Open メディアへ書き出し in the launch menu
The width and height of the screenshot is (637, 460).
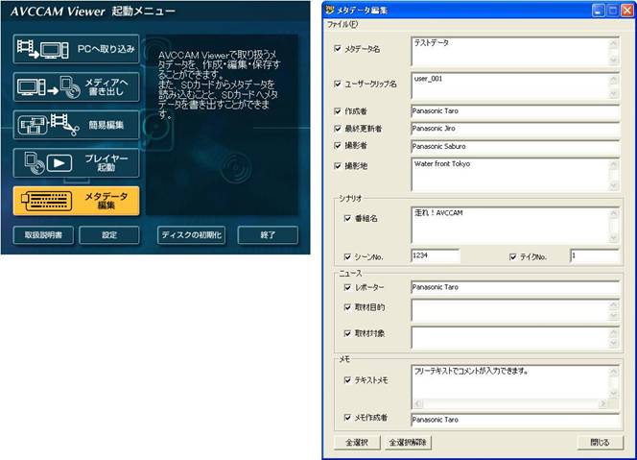[76, 87]
